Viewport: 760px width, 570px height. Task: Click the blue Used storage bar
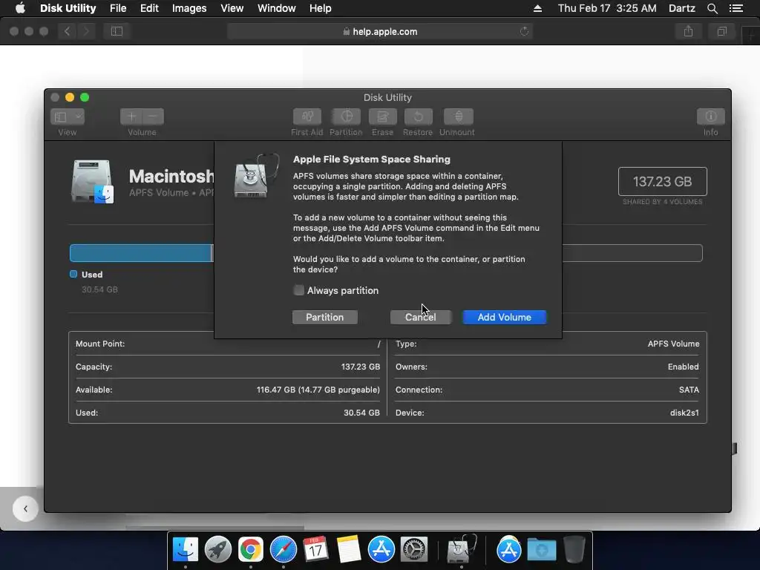[141, 253]
